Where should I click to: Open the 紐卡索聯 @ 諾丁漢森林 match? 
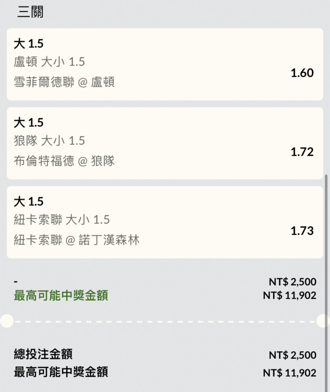(x=77, y=240)
